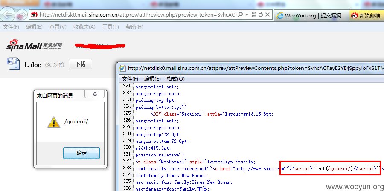Select the /goderci/ alert message text
The height and width of the screenshot is (191, 384).
[76, 122]
